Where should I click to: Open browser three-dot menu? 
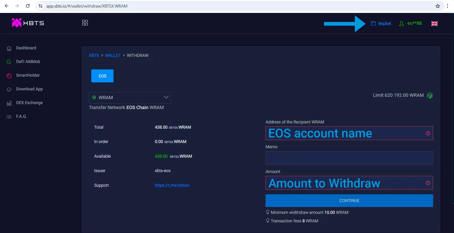click(x=448, y=6)
